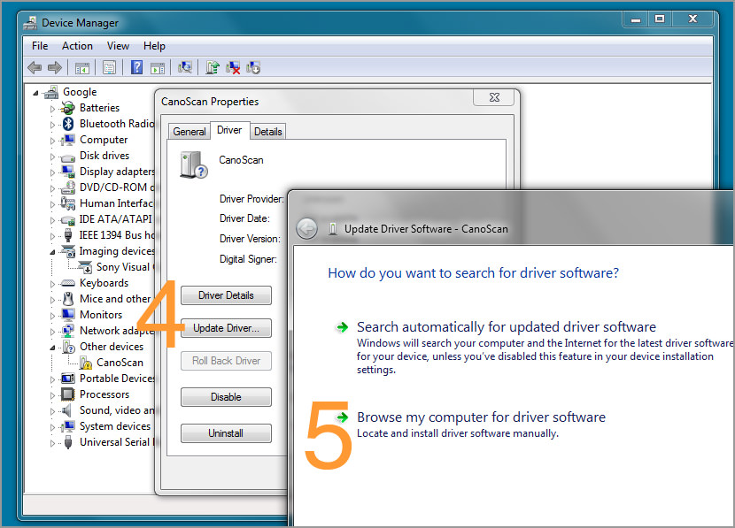Click the Back arrow in Update Driver Software wizard
735x528 pixels.
click(x=307, y=229)
